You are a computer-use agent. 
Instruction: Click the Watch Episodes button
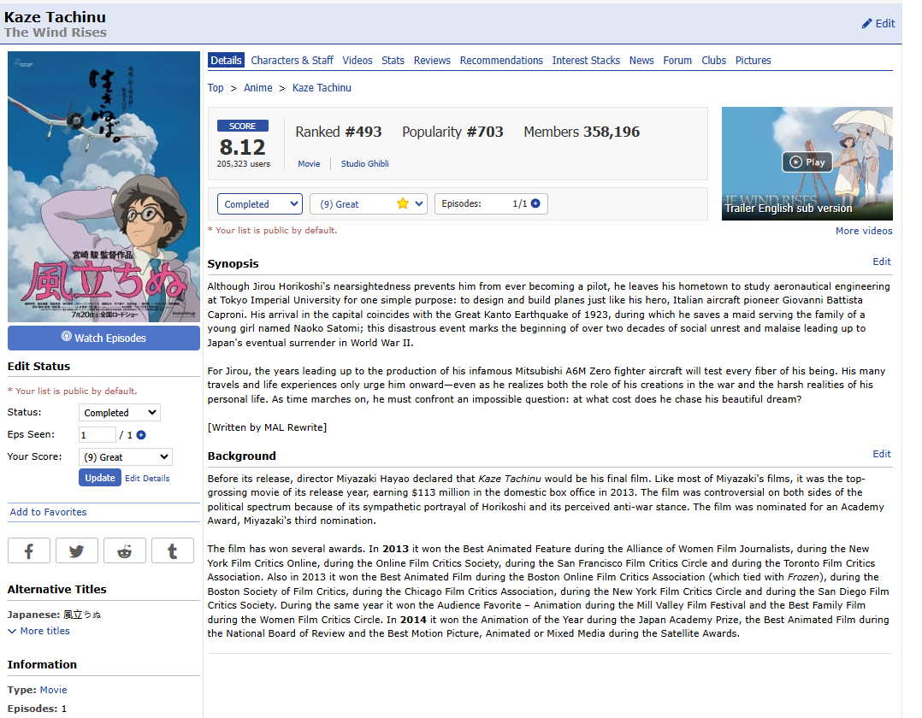click(x=103, y=338)
